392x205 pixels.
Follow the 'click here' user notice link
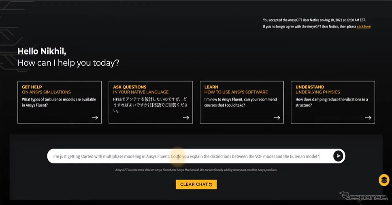click(364, 27)
